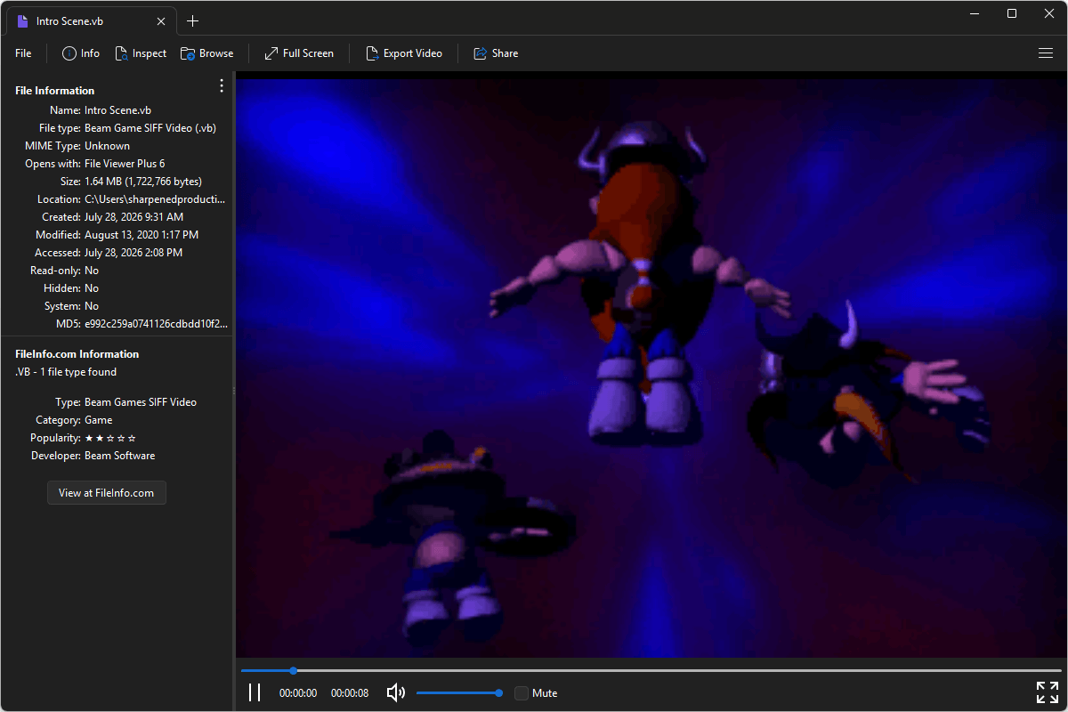Pause the video playback
Viewport: 1068px width, 712px height.
(255, 692)
